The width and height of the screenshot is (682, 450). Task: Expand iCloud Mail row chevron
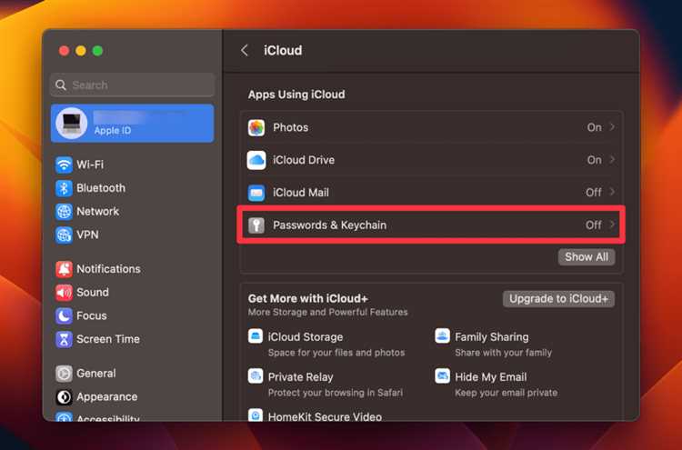tap(612, 192)
